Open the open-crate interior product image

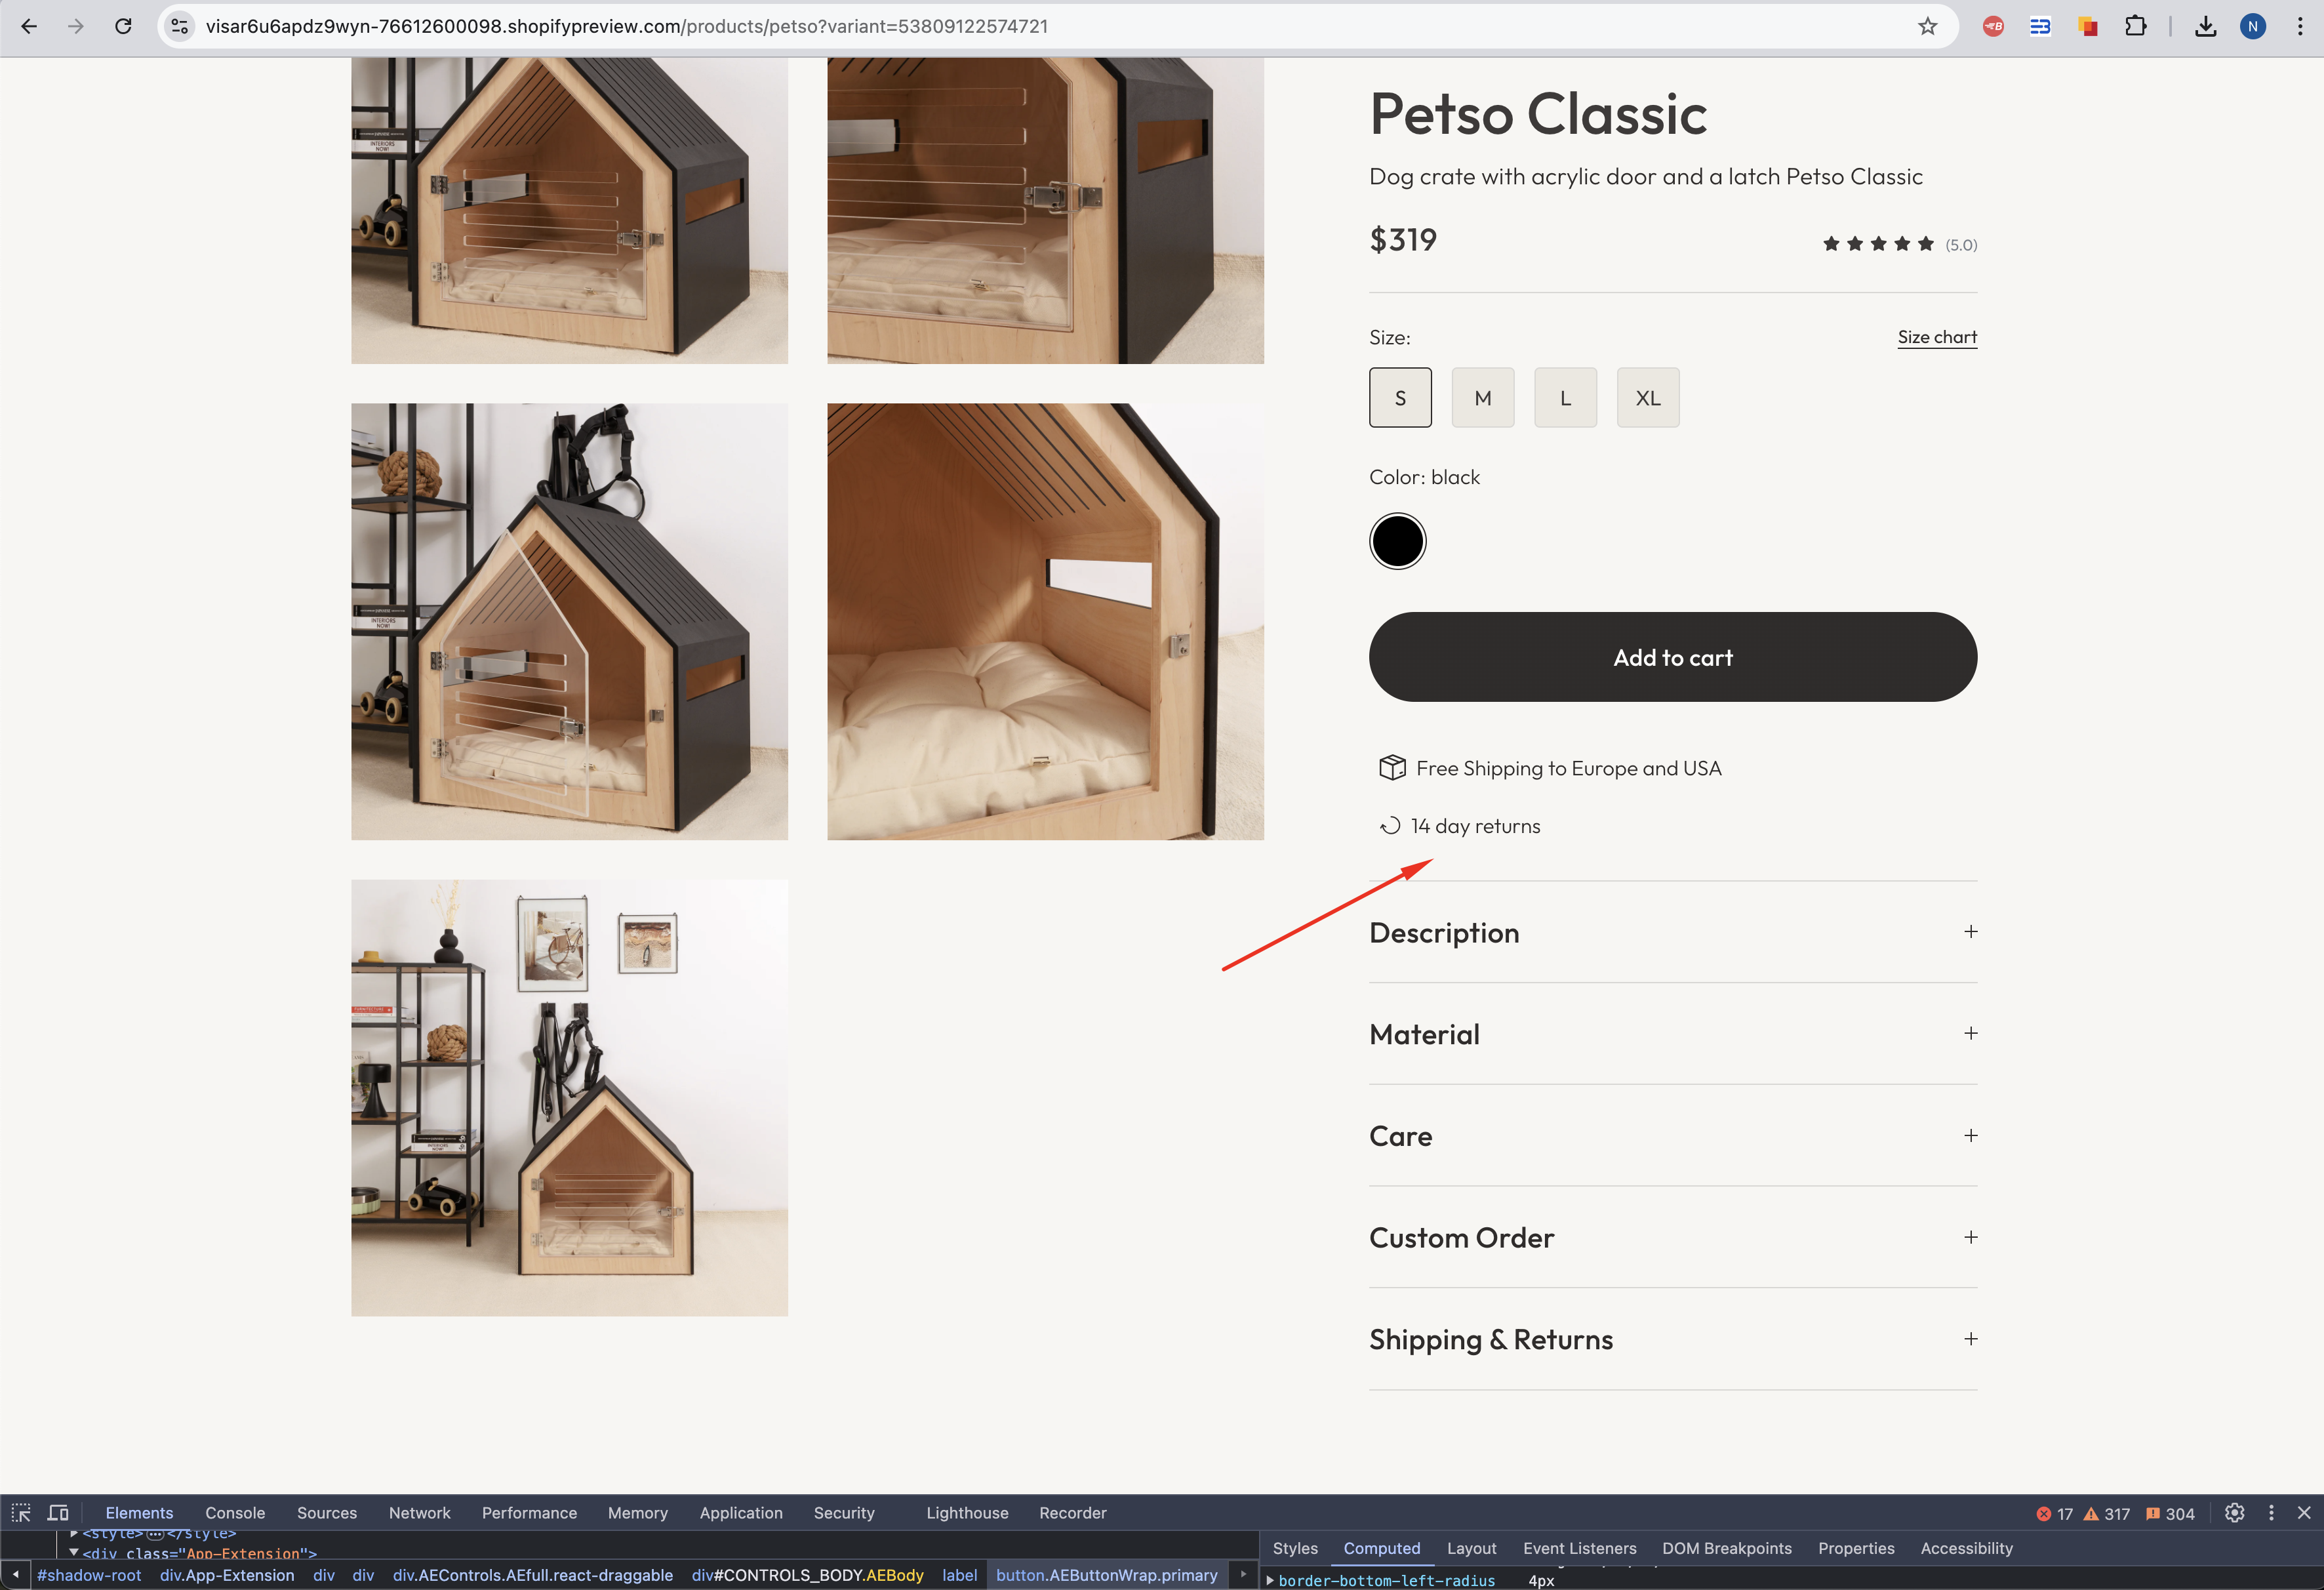point(1045,621)
